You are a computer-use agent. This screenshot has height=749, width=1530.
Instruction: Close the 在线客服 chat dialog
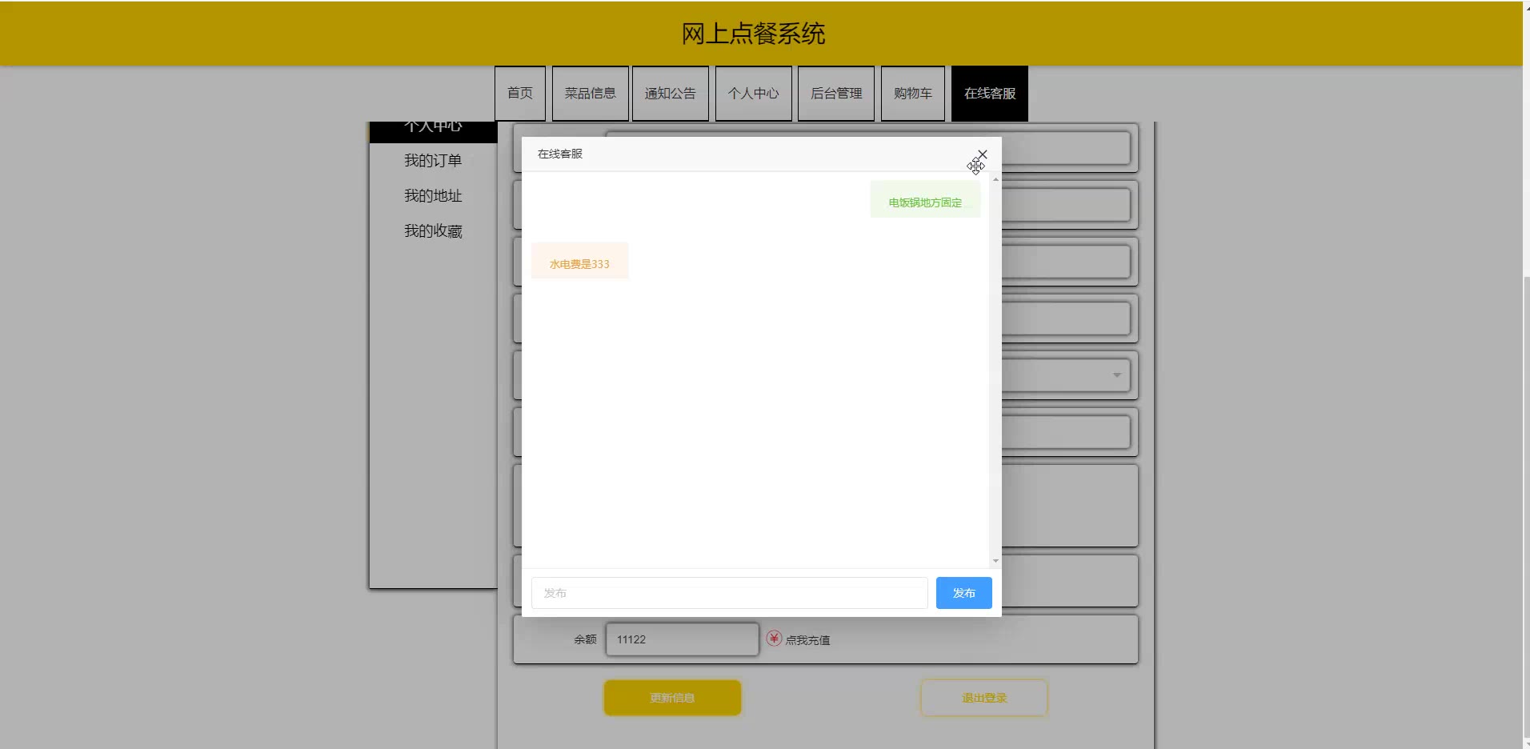[x=983, y=154]
